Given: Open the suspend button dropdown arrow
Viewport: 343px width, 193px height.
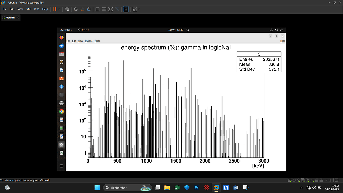Looking at the screenshot, I should pyautogui.click(x=59, y=9).
